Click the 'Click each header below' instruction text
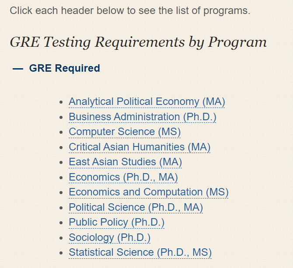The image size is (293, 268). pos(130,10)
